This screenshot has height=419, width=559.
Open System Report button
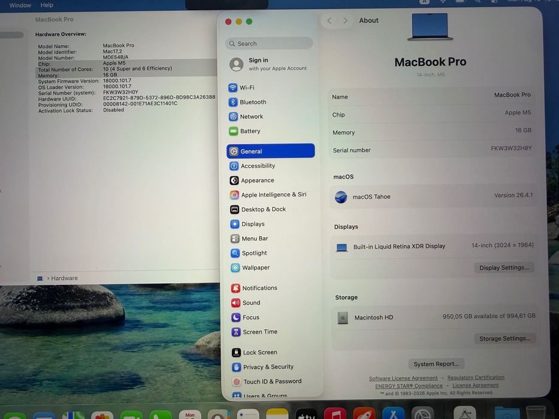(x=436, y=364)
